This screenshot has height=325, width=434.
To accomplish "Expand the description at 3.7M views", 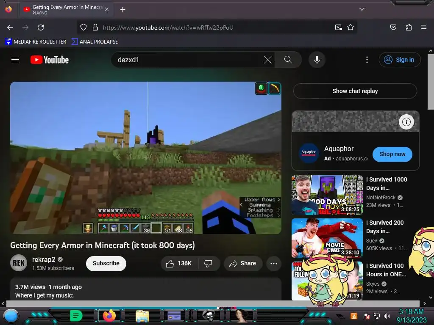I will point(146,289).
